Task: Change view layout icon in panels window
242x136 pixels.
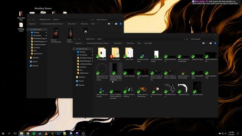Action: pos(203,43)
